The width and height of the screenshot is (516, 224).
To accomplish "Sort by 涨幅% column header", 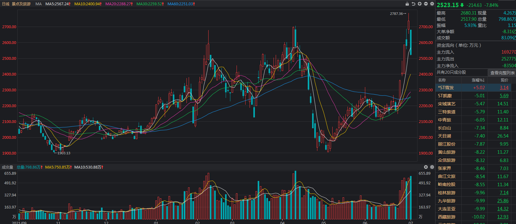I will tap(478, 80).
